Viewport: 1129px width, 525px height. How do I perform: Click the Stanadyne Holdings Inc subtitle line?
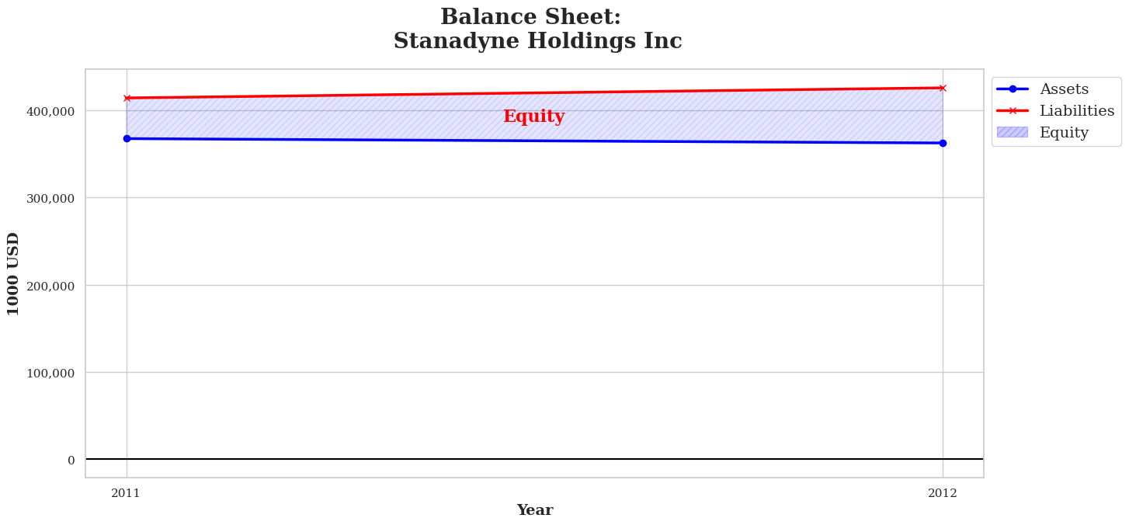point(537,41)
